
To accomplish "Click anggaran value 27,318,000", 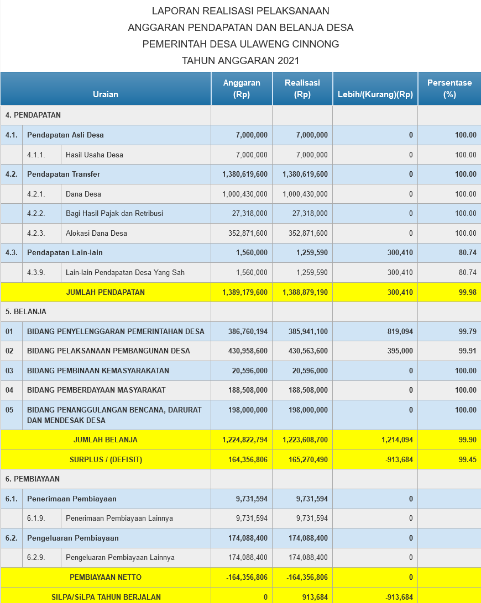I will pos(249,214).
